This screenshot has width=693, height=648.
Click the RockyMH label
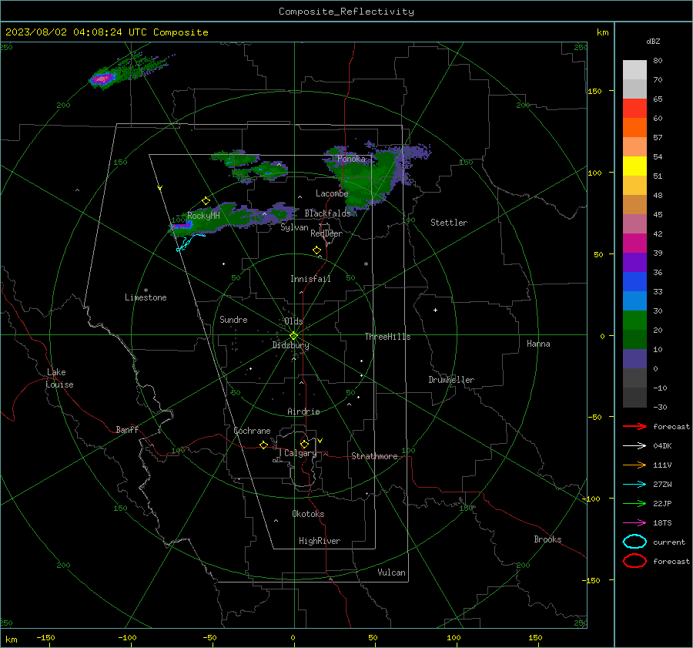pos(203,216)
